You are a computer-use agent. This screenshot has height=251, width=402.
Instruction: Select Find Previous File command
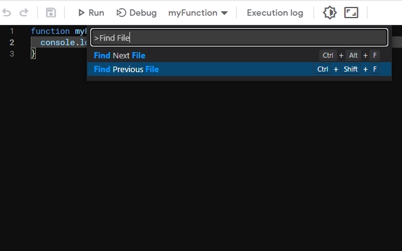pos(239,69)
